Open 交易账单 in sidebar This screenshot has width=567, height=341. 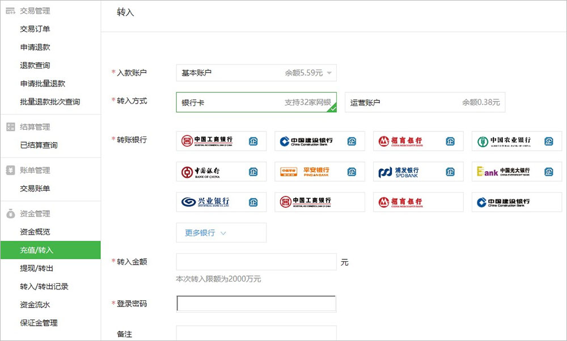pyautogui.click(x=35, y=188)
